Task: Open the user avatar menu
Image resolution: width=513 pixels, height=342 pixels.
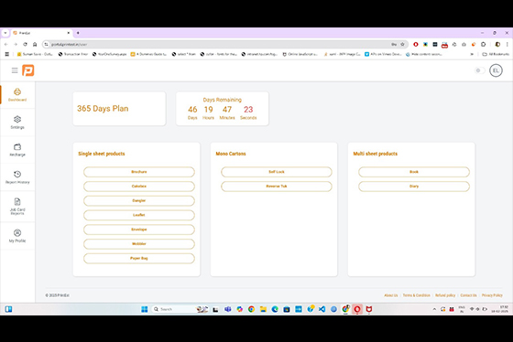Action: click(x=496, y=70)
